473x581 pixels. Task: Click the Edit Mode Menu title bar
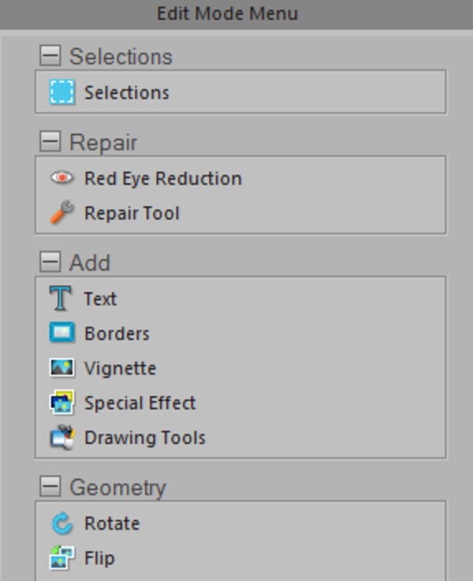click(x=227, y=13)
